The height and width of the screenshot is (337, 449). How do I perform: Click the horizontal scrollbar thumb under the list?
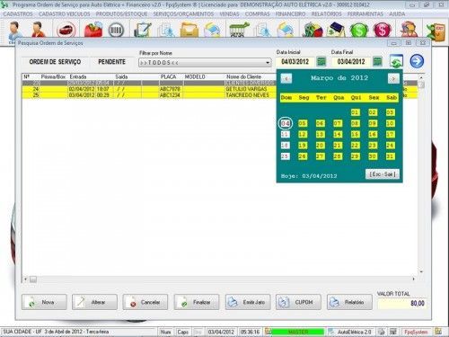pyautogui.click(x=33, y=279)
